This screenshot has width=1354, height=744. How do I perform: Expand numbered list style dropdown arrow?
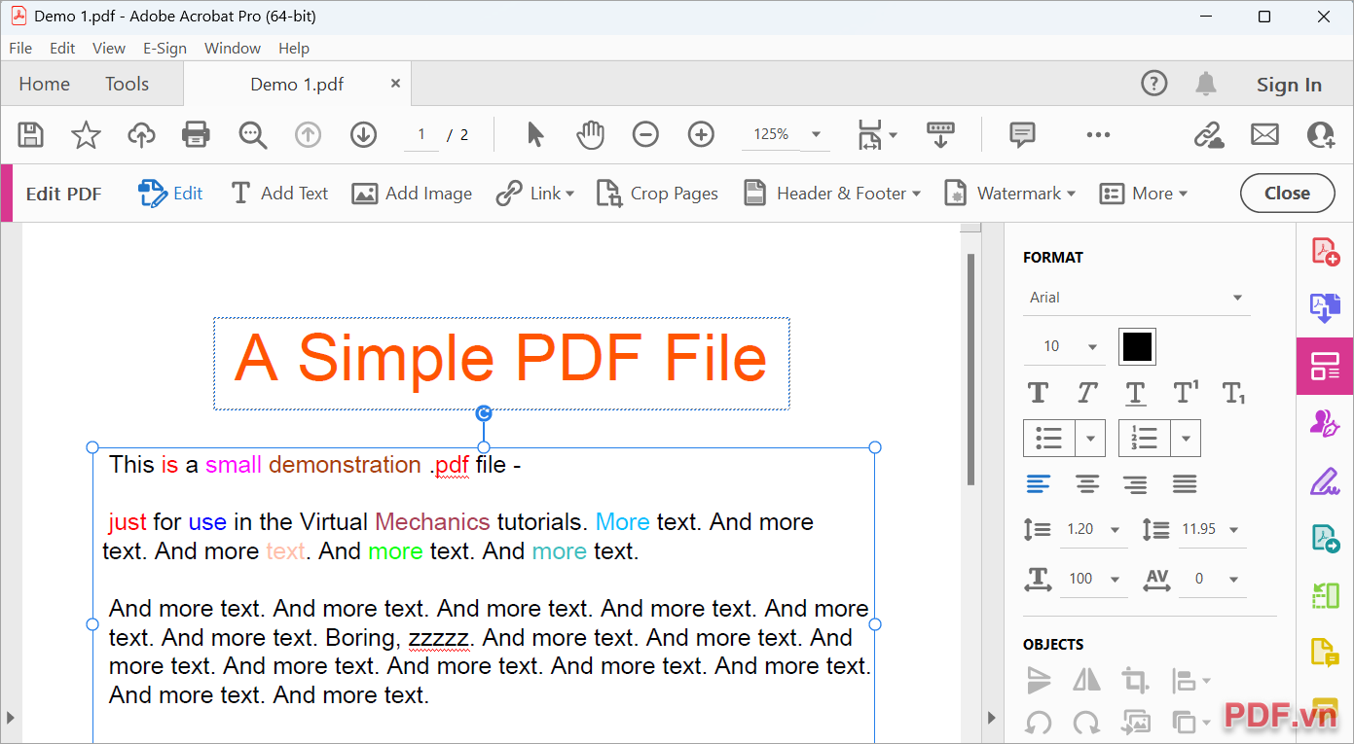point(1186,439)
